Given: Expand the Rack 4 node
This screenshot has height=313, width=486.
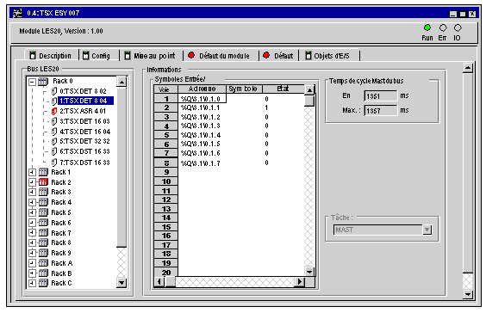Looking at the screenshot, I should pyautogui.click(x=32, y=202).
